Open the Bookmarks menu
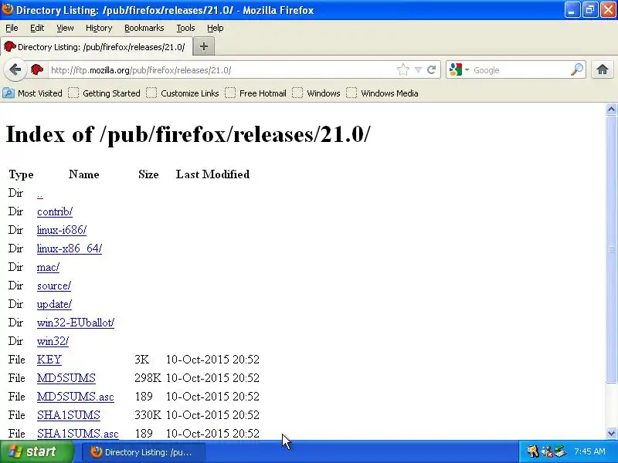 (x=144, y=28)
